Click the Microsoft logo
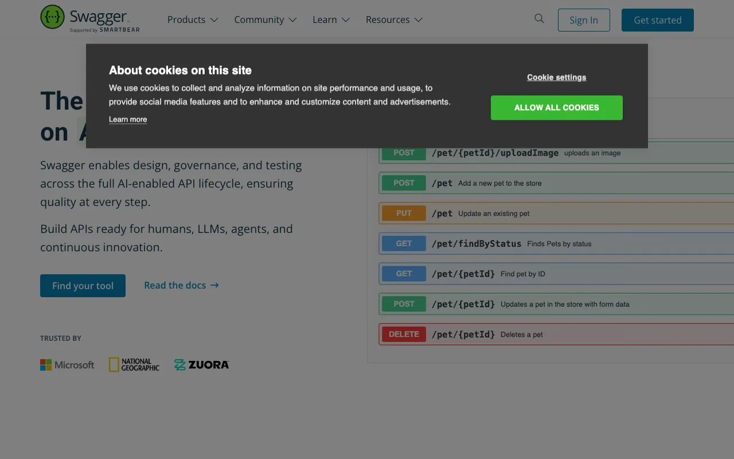This screenshot has width=734, height=459. pos(67,364)
